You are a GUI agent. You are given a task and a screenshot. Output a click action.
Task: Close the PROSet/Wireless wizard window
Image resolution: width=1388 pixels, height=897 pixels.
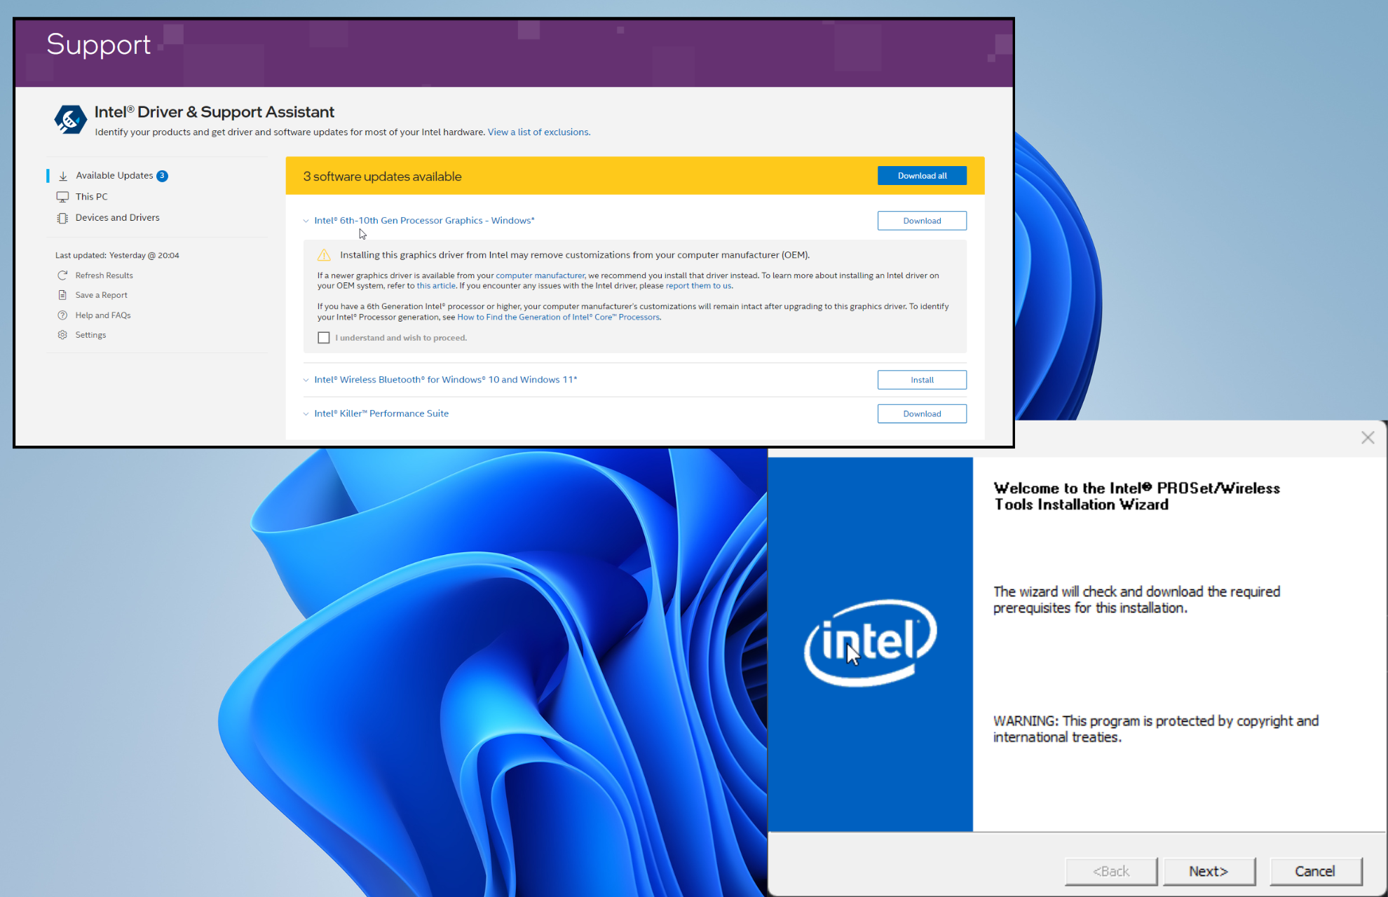(1368, 438)
